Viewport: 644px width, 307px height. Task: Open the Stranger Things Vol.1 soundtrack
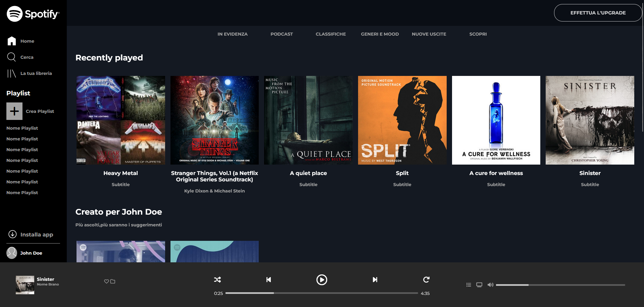(x=214, y=120)
